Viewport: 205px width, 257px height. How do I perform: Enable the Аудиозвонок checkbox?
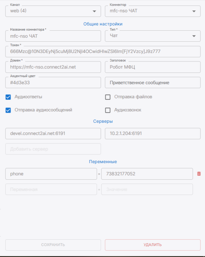tap(108, 110)
